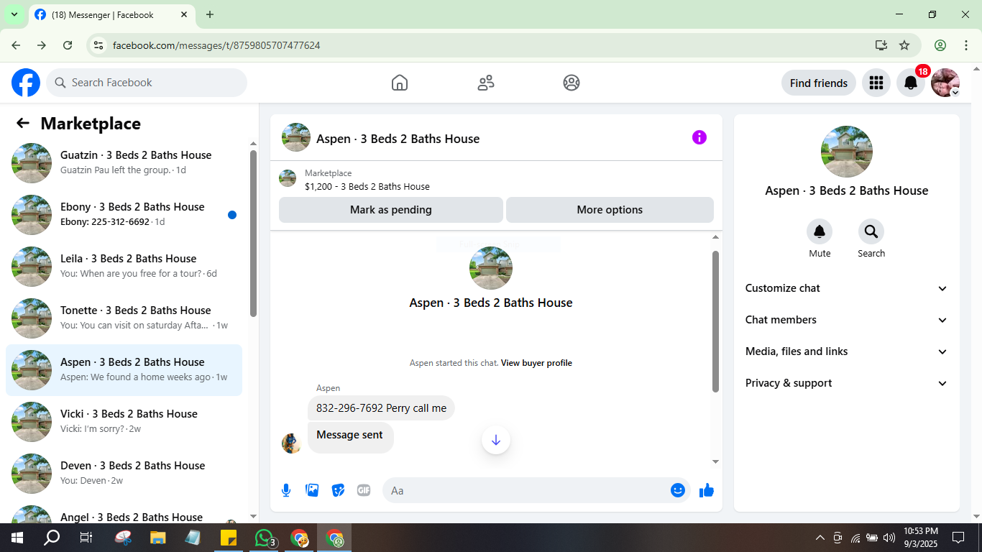Open the Leila 3 Beds 2 Baths chat
This screenshot has width=982, height=552.
(x=124, y=267)
